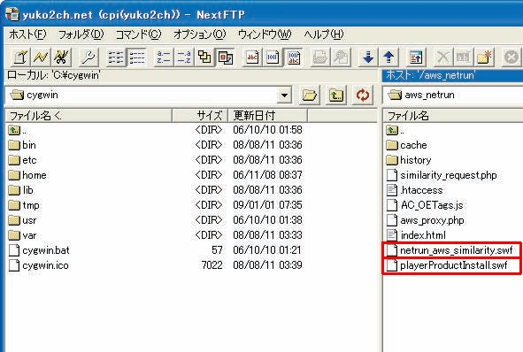Select the local lib folder
The height and width of the screenshot is (352, 523).
20,190
